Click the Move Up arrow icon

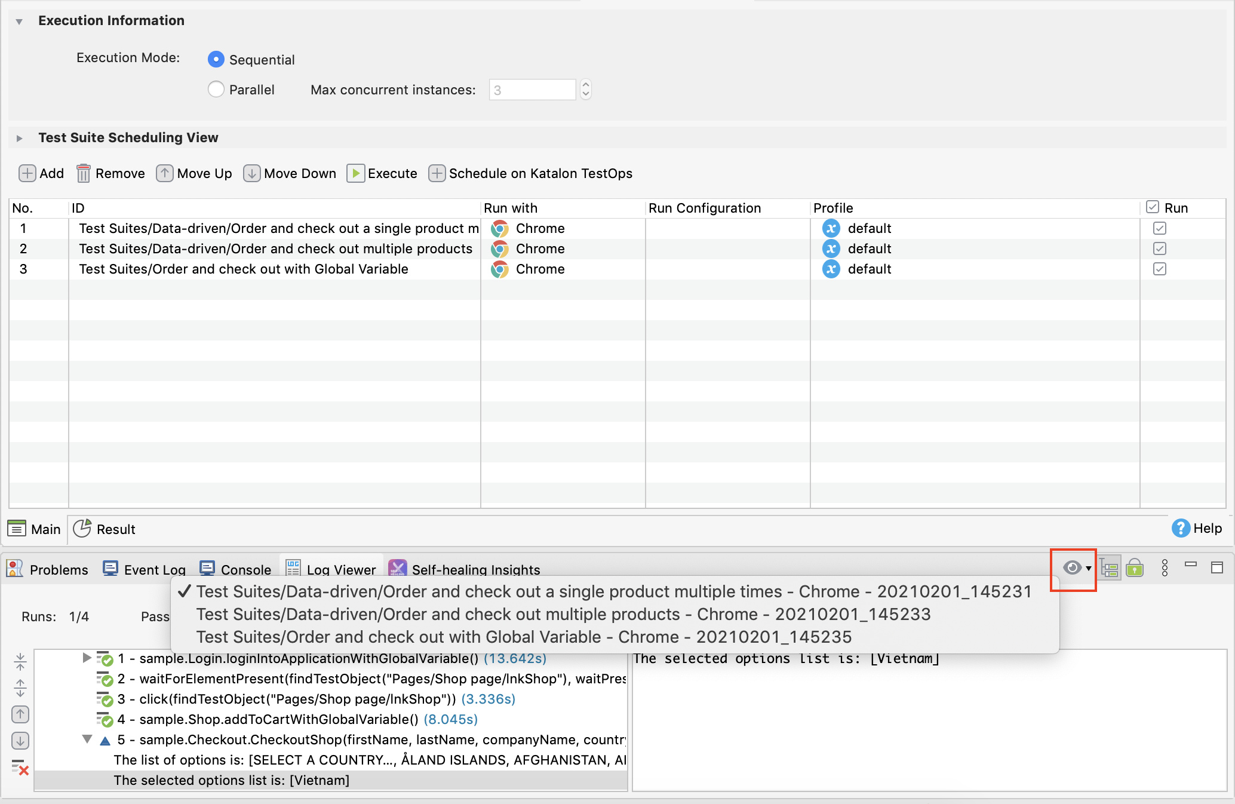point(165,173)
